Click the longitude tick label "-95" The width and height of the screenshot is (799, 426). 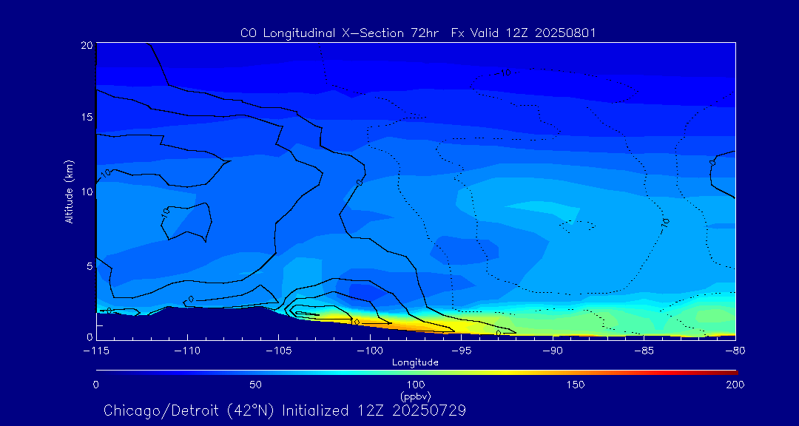tap(461, 351)
